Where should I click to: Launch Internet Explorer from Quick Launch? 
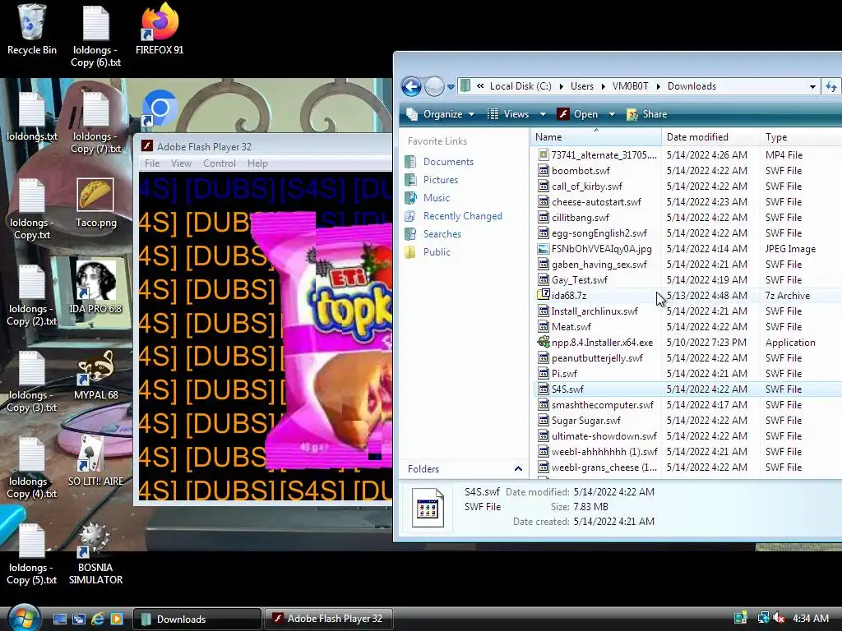[x=98, y=619]
